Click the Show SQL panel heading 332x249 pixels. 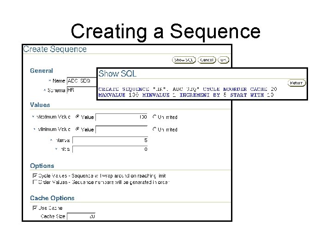(118, 74)
